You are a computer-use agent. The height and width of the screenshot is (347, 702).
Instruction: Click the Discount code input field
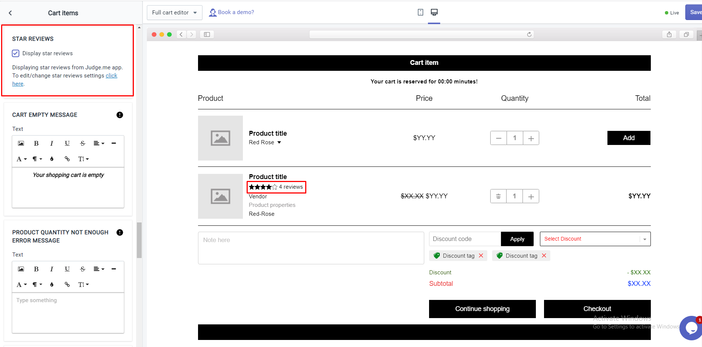(465, 239)
